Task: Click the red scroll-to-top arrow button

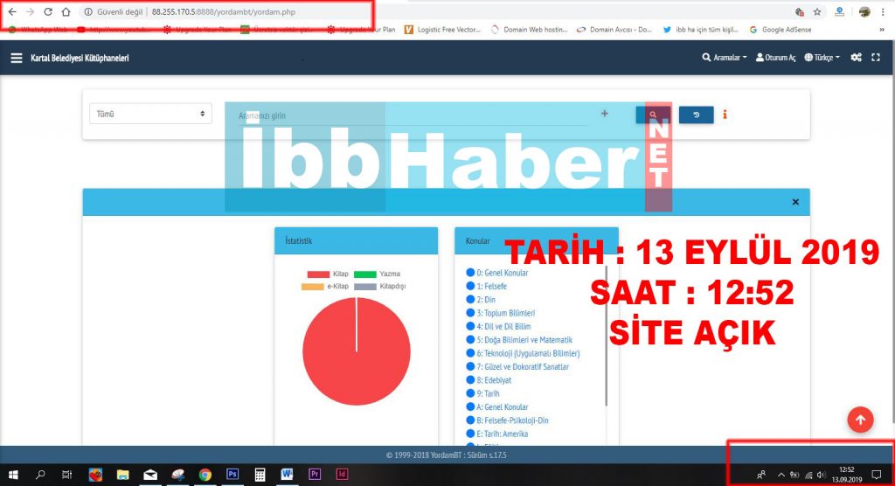Action: (860, 420)
